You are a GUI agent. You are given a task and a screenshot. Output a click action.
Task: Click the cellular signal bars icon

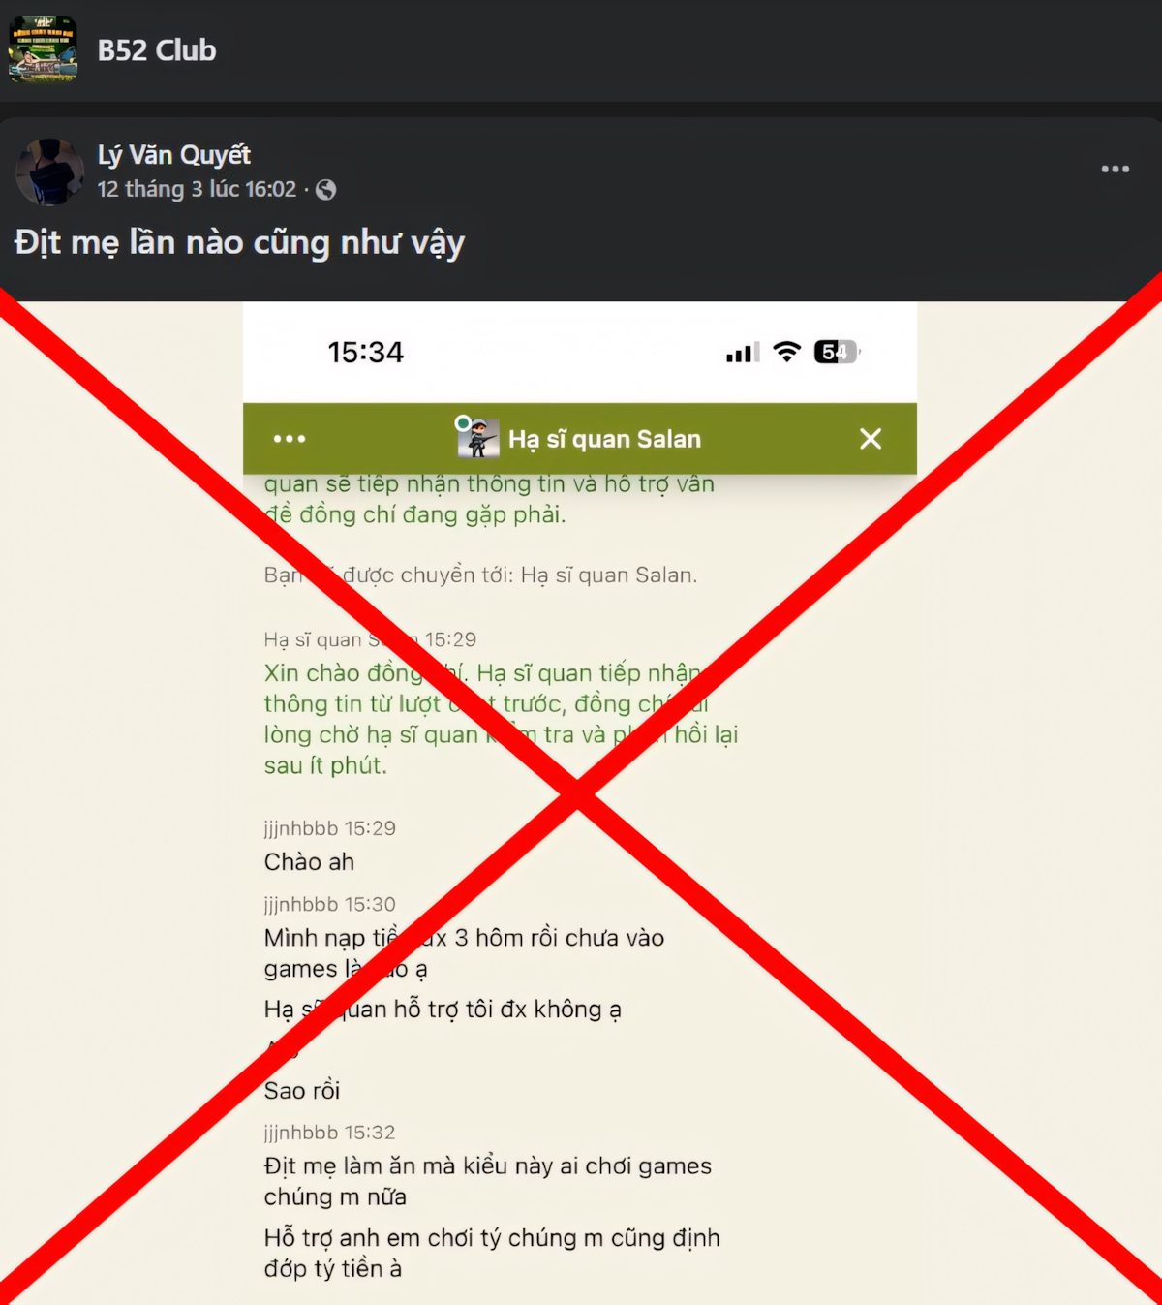pyautogui.click(x=743, y=353)
